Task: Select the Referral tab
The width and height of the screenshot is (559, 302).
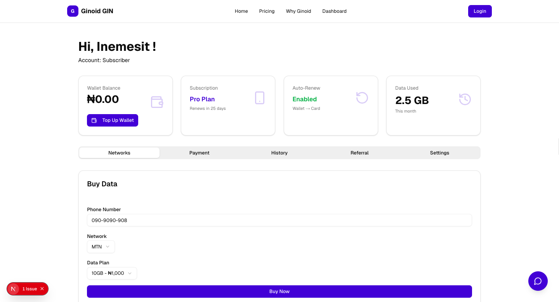Action: (359, 153)
